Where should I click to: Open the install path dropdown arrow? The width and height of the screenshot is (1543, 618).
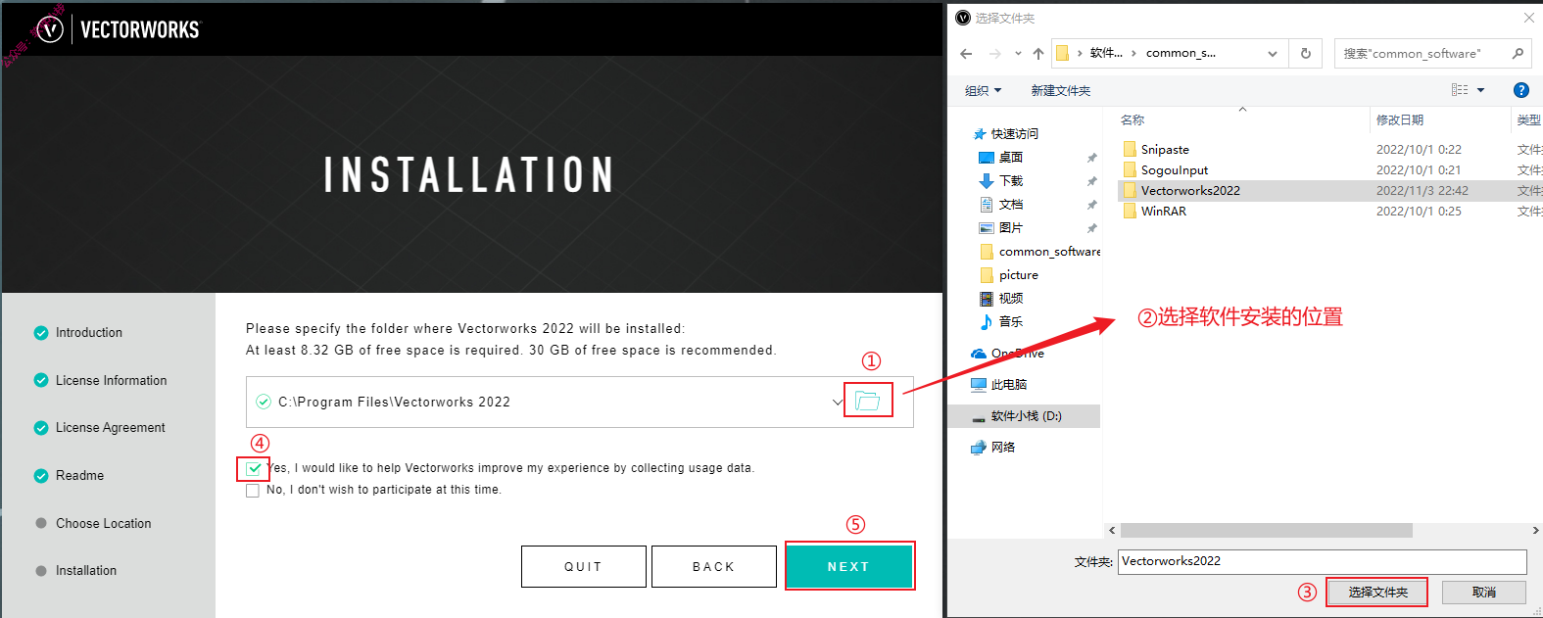click(x=838, y=402)
